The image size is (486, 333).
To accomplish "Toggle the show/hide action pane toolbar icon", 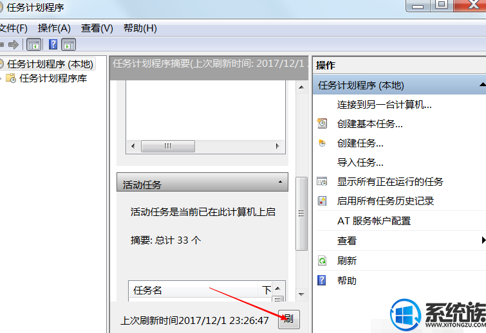I will pyautogui.click(x=69, y=45).
